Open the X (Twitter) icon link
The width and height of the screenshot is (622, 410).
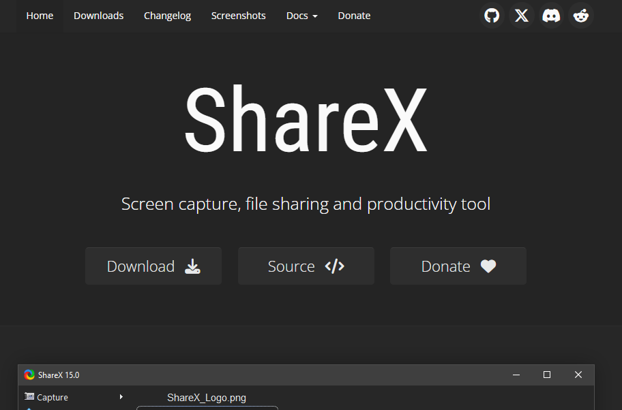coord(522,16)
